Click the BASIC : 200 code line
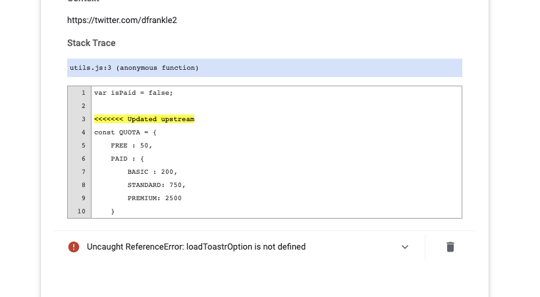Image resolution: width=540 pixels, height=297 pixels. tap(152, 172)
